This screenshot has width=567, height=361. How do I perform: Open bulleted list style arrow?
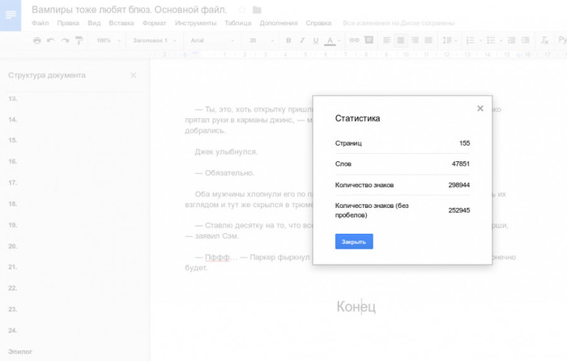[501, 40]
